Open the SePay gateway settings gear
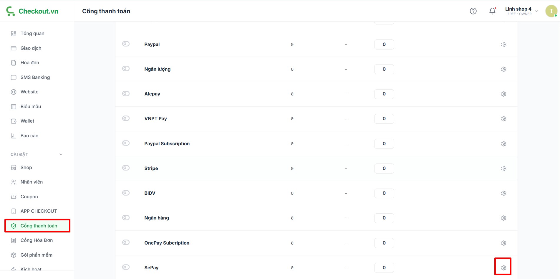 (503, 268)
